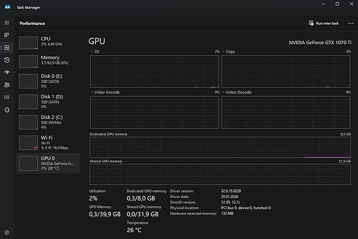Click the 132 MB hardware reserved value
Image resolution: width=358 pixels, height=239 pixels.
[x=227, y=214]
